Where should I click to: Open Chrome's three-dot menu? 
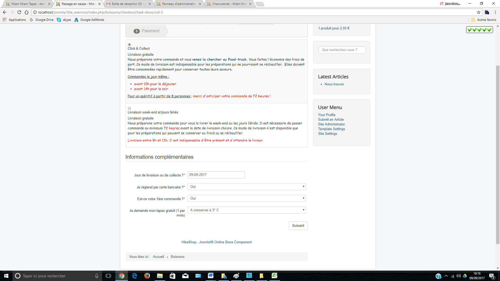(495, 12)
